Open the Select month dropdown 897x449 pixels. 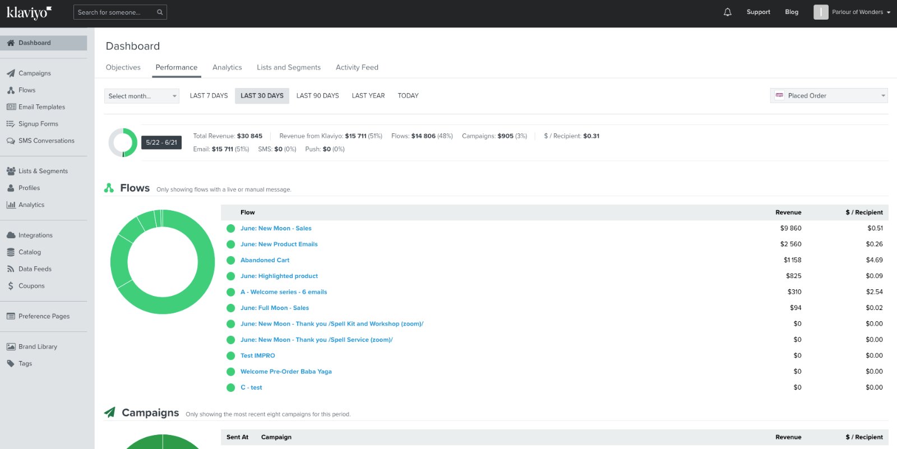coord(142,96)
